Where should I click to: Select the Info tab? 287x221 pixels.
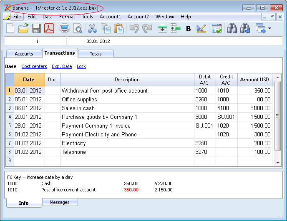[24, 203]
